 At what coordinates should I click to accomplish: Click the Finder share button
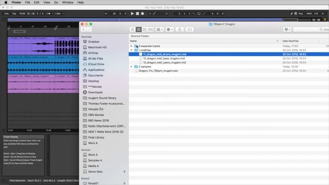pos(179,30)
